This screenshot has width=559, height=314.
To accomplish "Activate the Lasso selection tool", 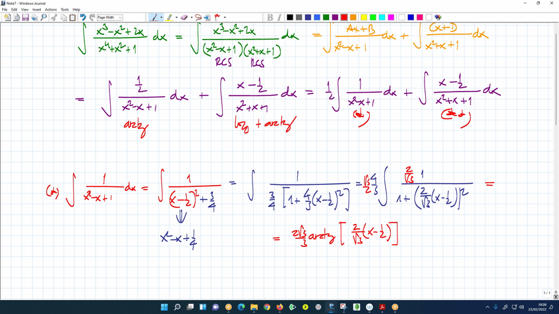I will pos(198,18).
